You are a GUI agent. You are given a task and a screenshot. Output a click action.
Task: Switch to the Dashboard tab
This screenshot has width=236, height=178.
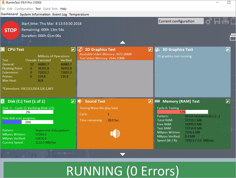[x=9, y=14]
